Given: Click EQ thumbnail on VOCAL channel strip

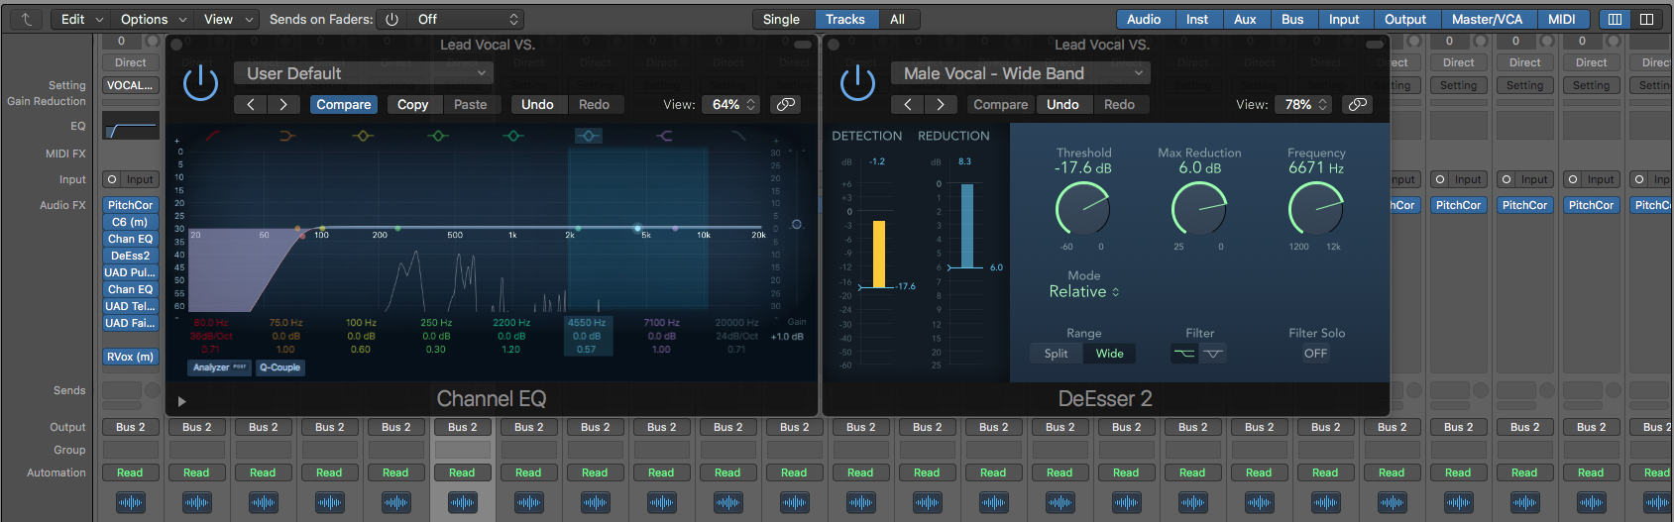Looking at the screenshot, I should (x=131, y=126).
